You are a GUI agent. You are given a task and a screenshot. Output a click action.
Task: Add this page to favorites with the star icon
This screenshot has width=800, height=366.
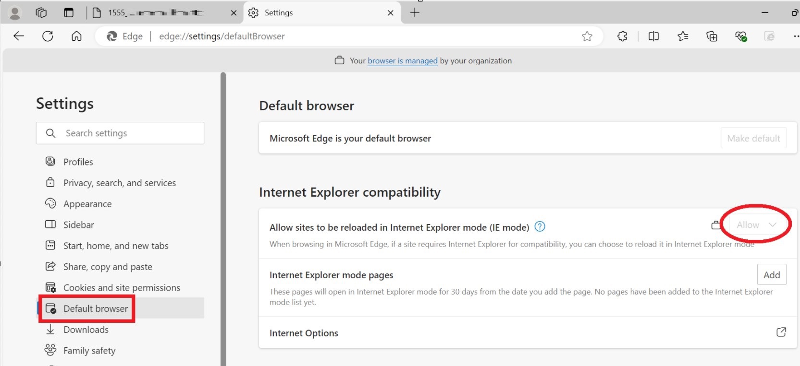point(587,36)
